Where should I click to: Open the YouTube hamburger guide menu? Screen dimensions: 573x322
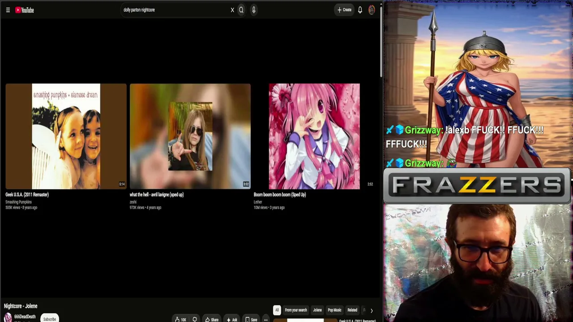[x=8, y=10]
